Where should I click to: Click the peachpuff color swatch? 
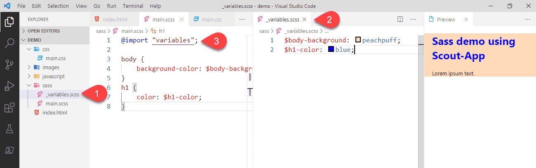358,40
